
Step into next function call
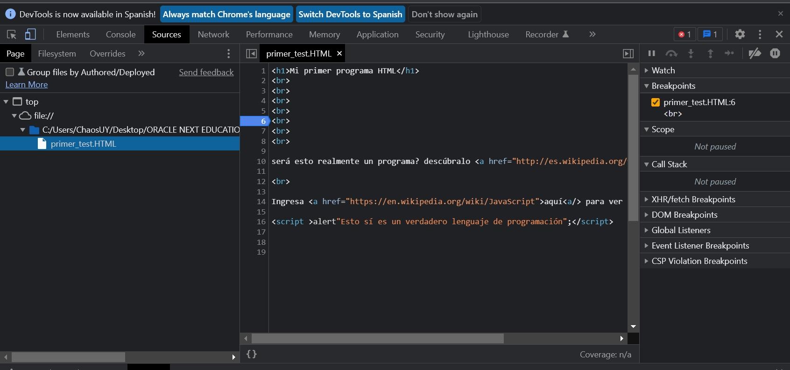(691, 53)
